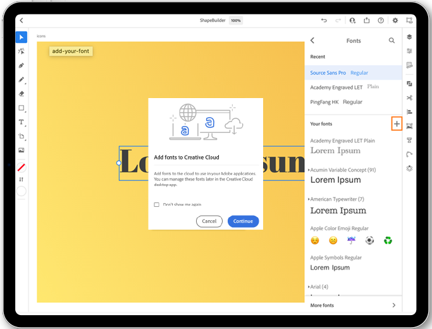Select the Pen tool
This screenshot has height=329, width=432.
[x=22, y=66]
